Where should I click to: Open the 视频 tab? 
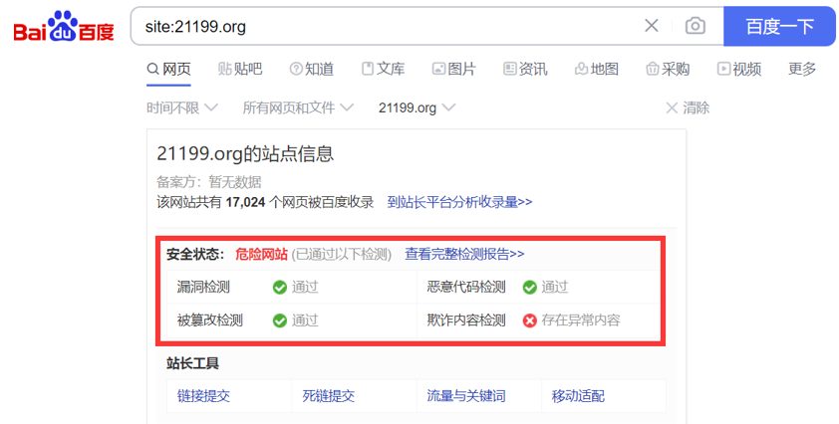pyautogui.click(x=739, y=69)
